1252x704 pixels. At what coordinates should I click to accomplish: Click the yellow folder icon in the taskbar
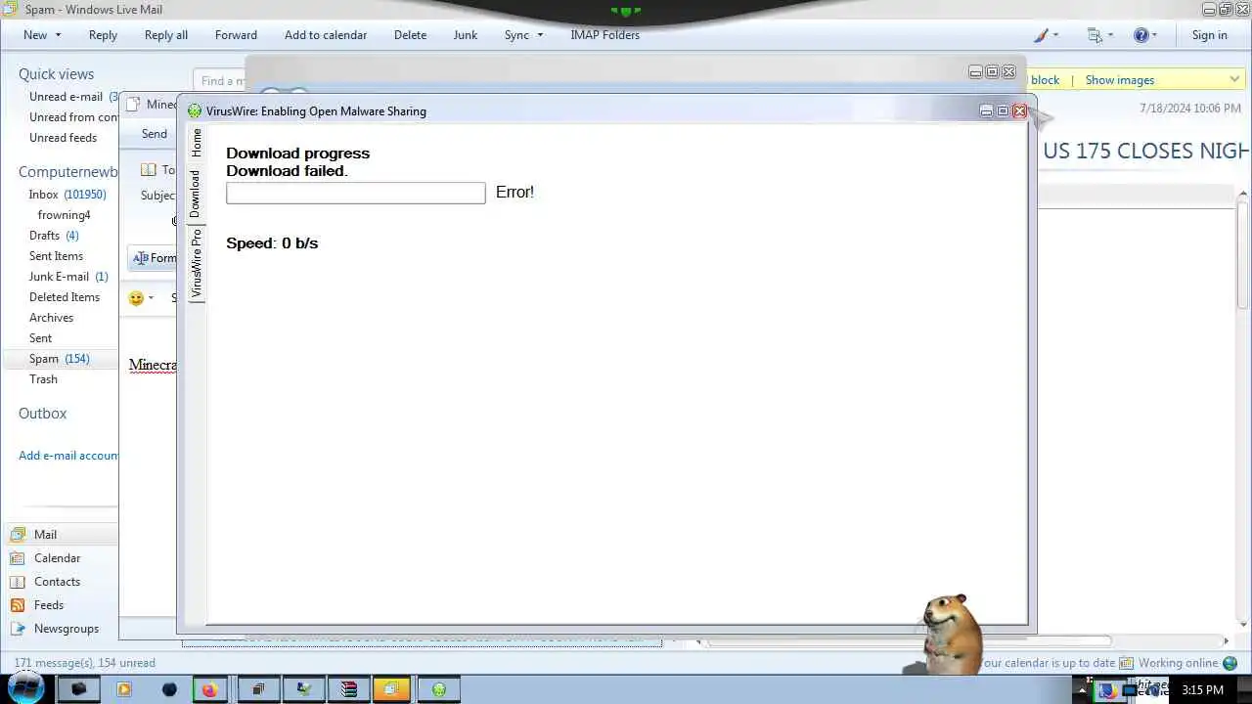click(x=391, y=689)
